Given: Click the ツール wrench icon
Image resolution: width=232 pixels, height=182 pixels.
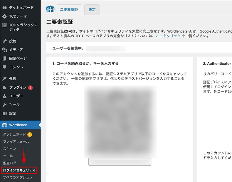Looking at the screenshot, I should point(5,105).
